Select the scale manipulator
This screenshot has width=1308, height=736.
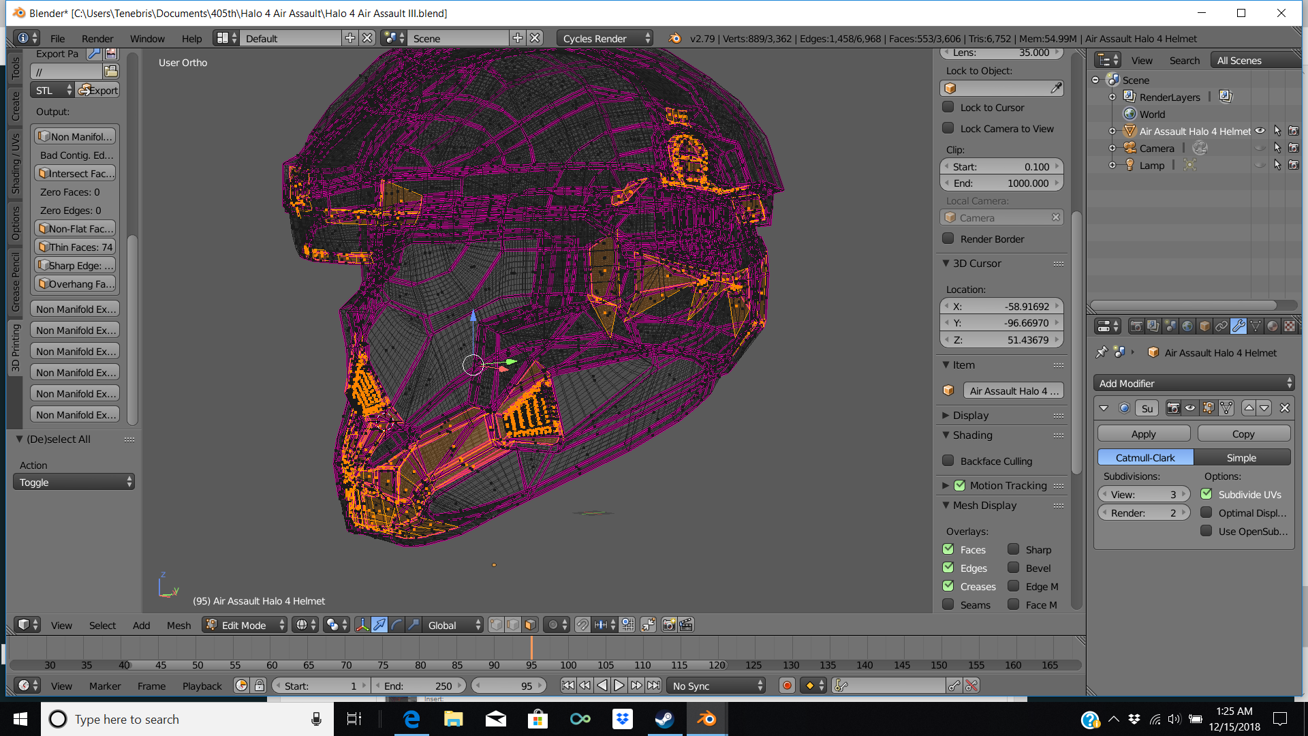[414, 625]
